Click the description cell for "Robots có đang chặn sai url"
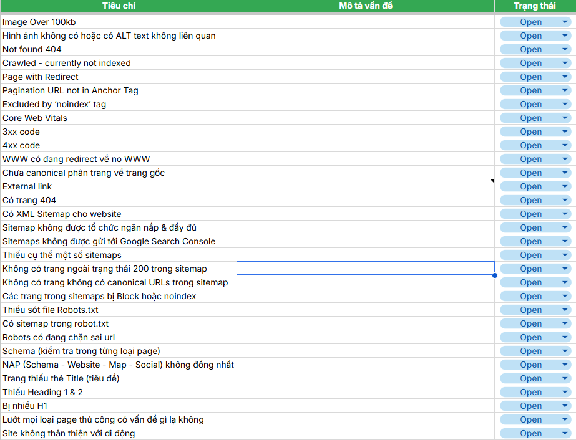Viewport: 576px width, 440px height. (365, 337)
